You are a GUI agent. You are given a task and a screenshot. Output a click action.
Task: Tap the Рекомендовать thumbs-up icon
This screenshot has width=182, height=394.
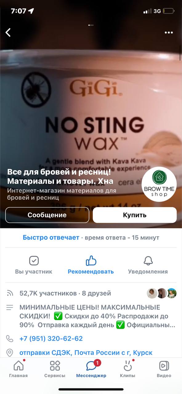pyautogui.click(x=91, y=261)
